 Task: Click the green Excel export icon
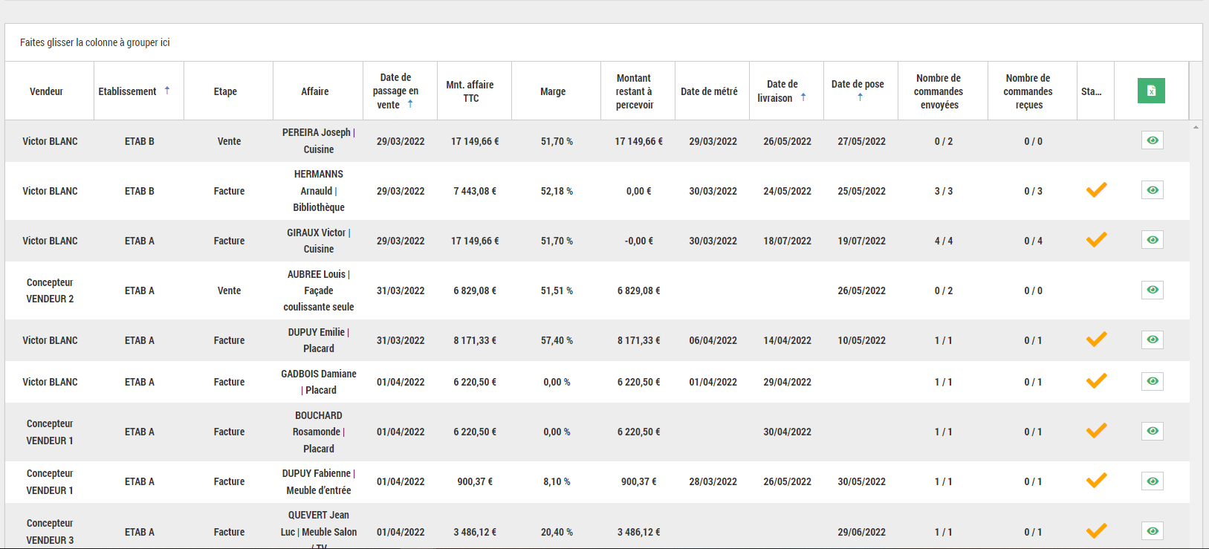pyautogui.click(x=1151, y=91)
